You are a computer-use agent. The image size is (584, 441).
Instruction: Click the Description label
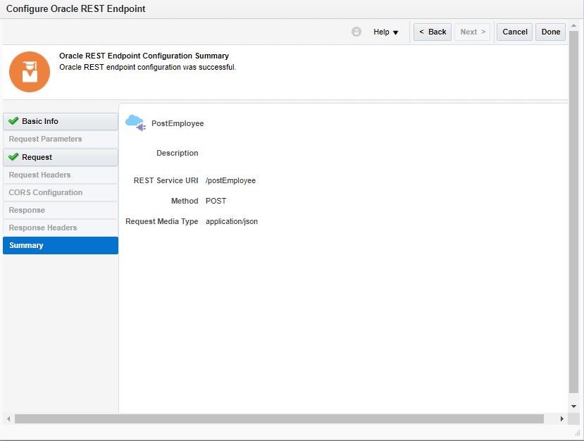pos(178,153)
